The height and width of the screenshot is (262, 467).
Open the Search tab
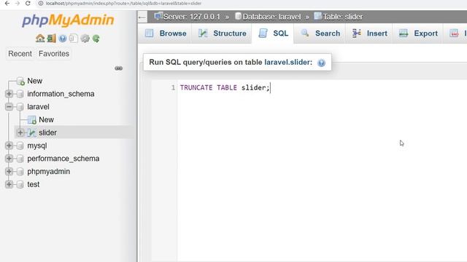point(320,33)
